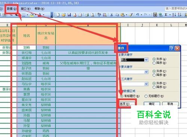The image size is (187, 137).
Task: Click the Save floppy disk icon
Action: (x=69, y=15)
